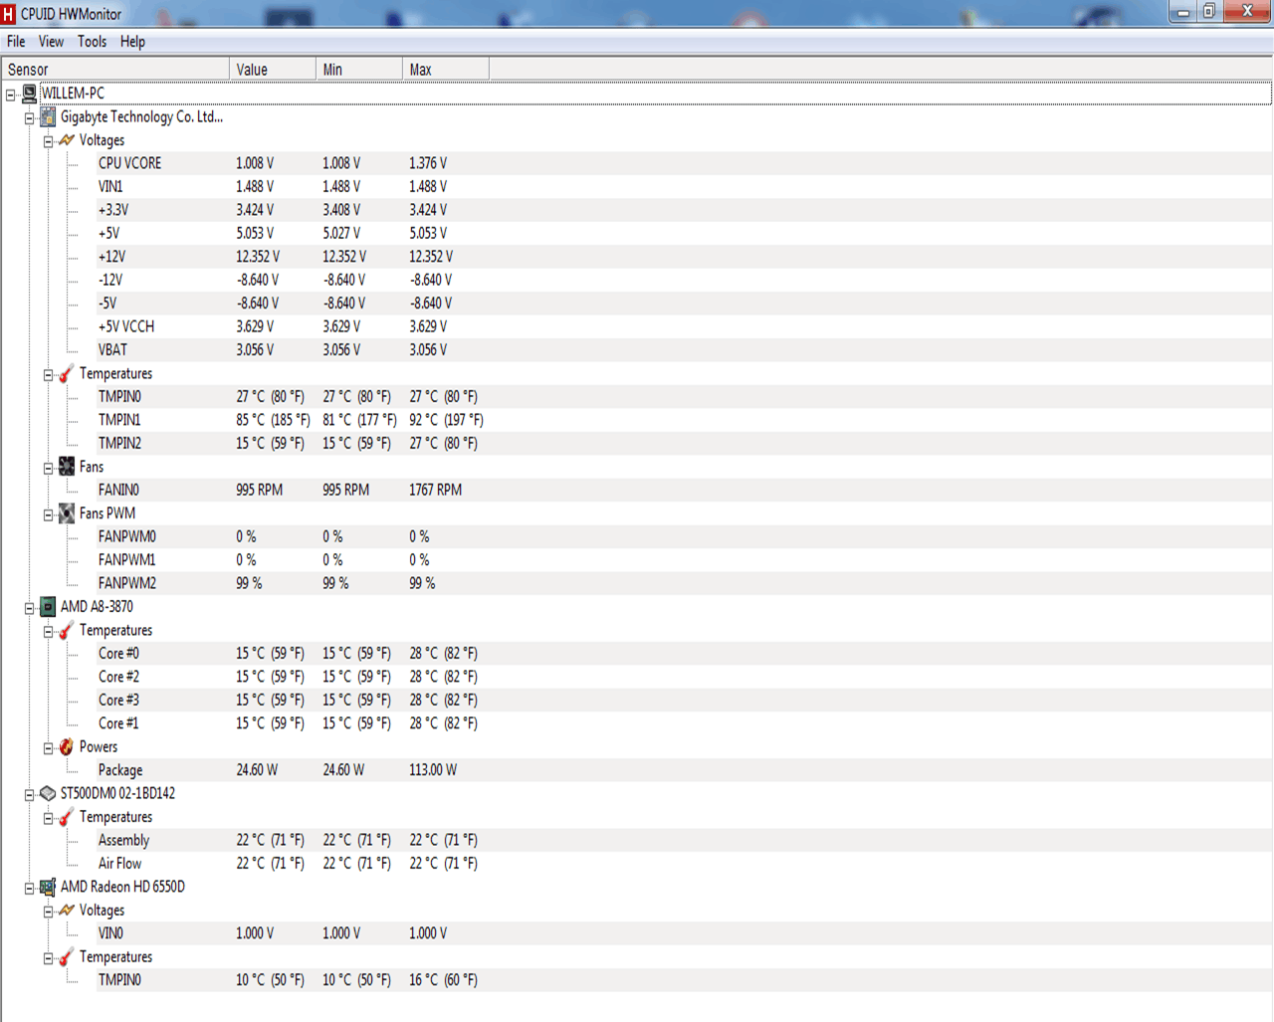Click the 16 °C (60 °F) Radeon max temperature
Screen dimensions: 1274x1022
pyautogui.click(x=443, y=980)
